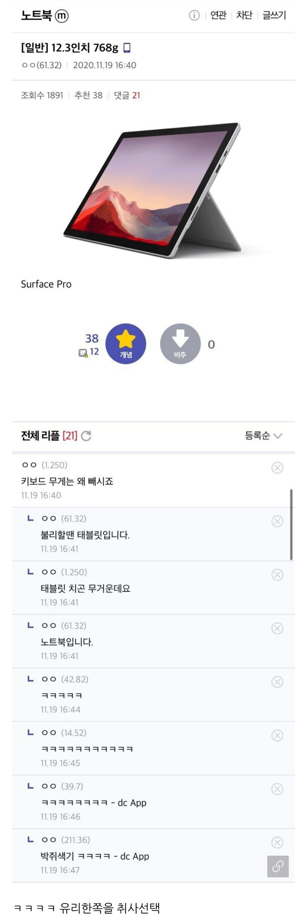Open the 등록순 sort order dropdown
This screenshot has width=306, height=922.
tap(263, 436)
